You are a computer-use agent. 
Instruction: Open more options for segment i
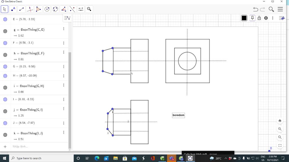64,85
